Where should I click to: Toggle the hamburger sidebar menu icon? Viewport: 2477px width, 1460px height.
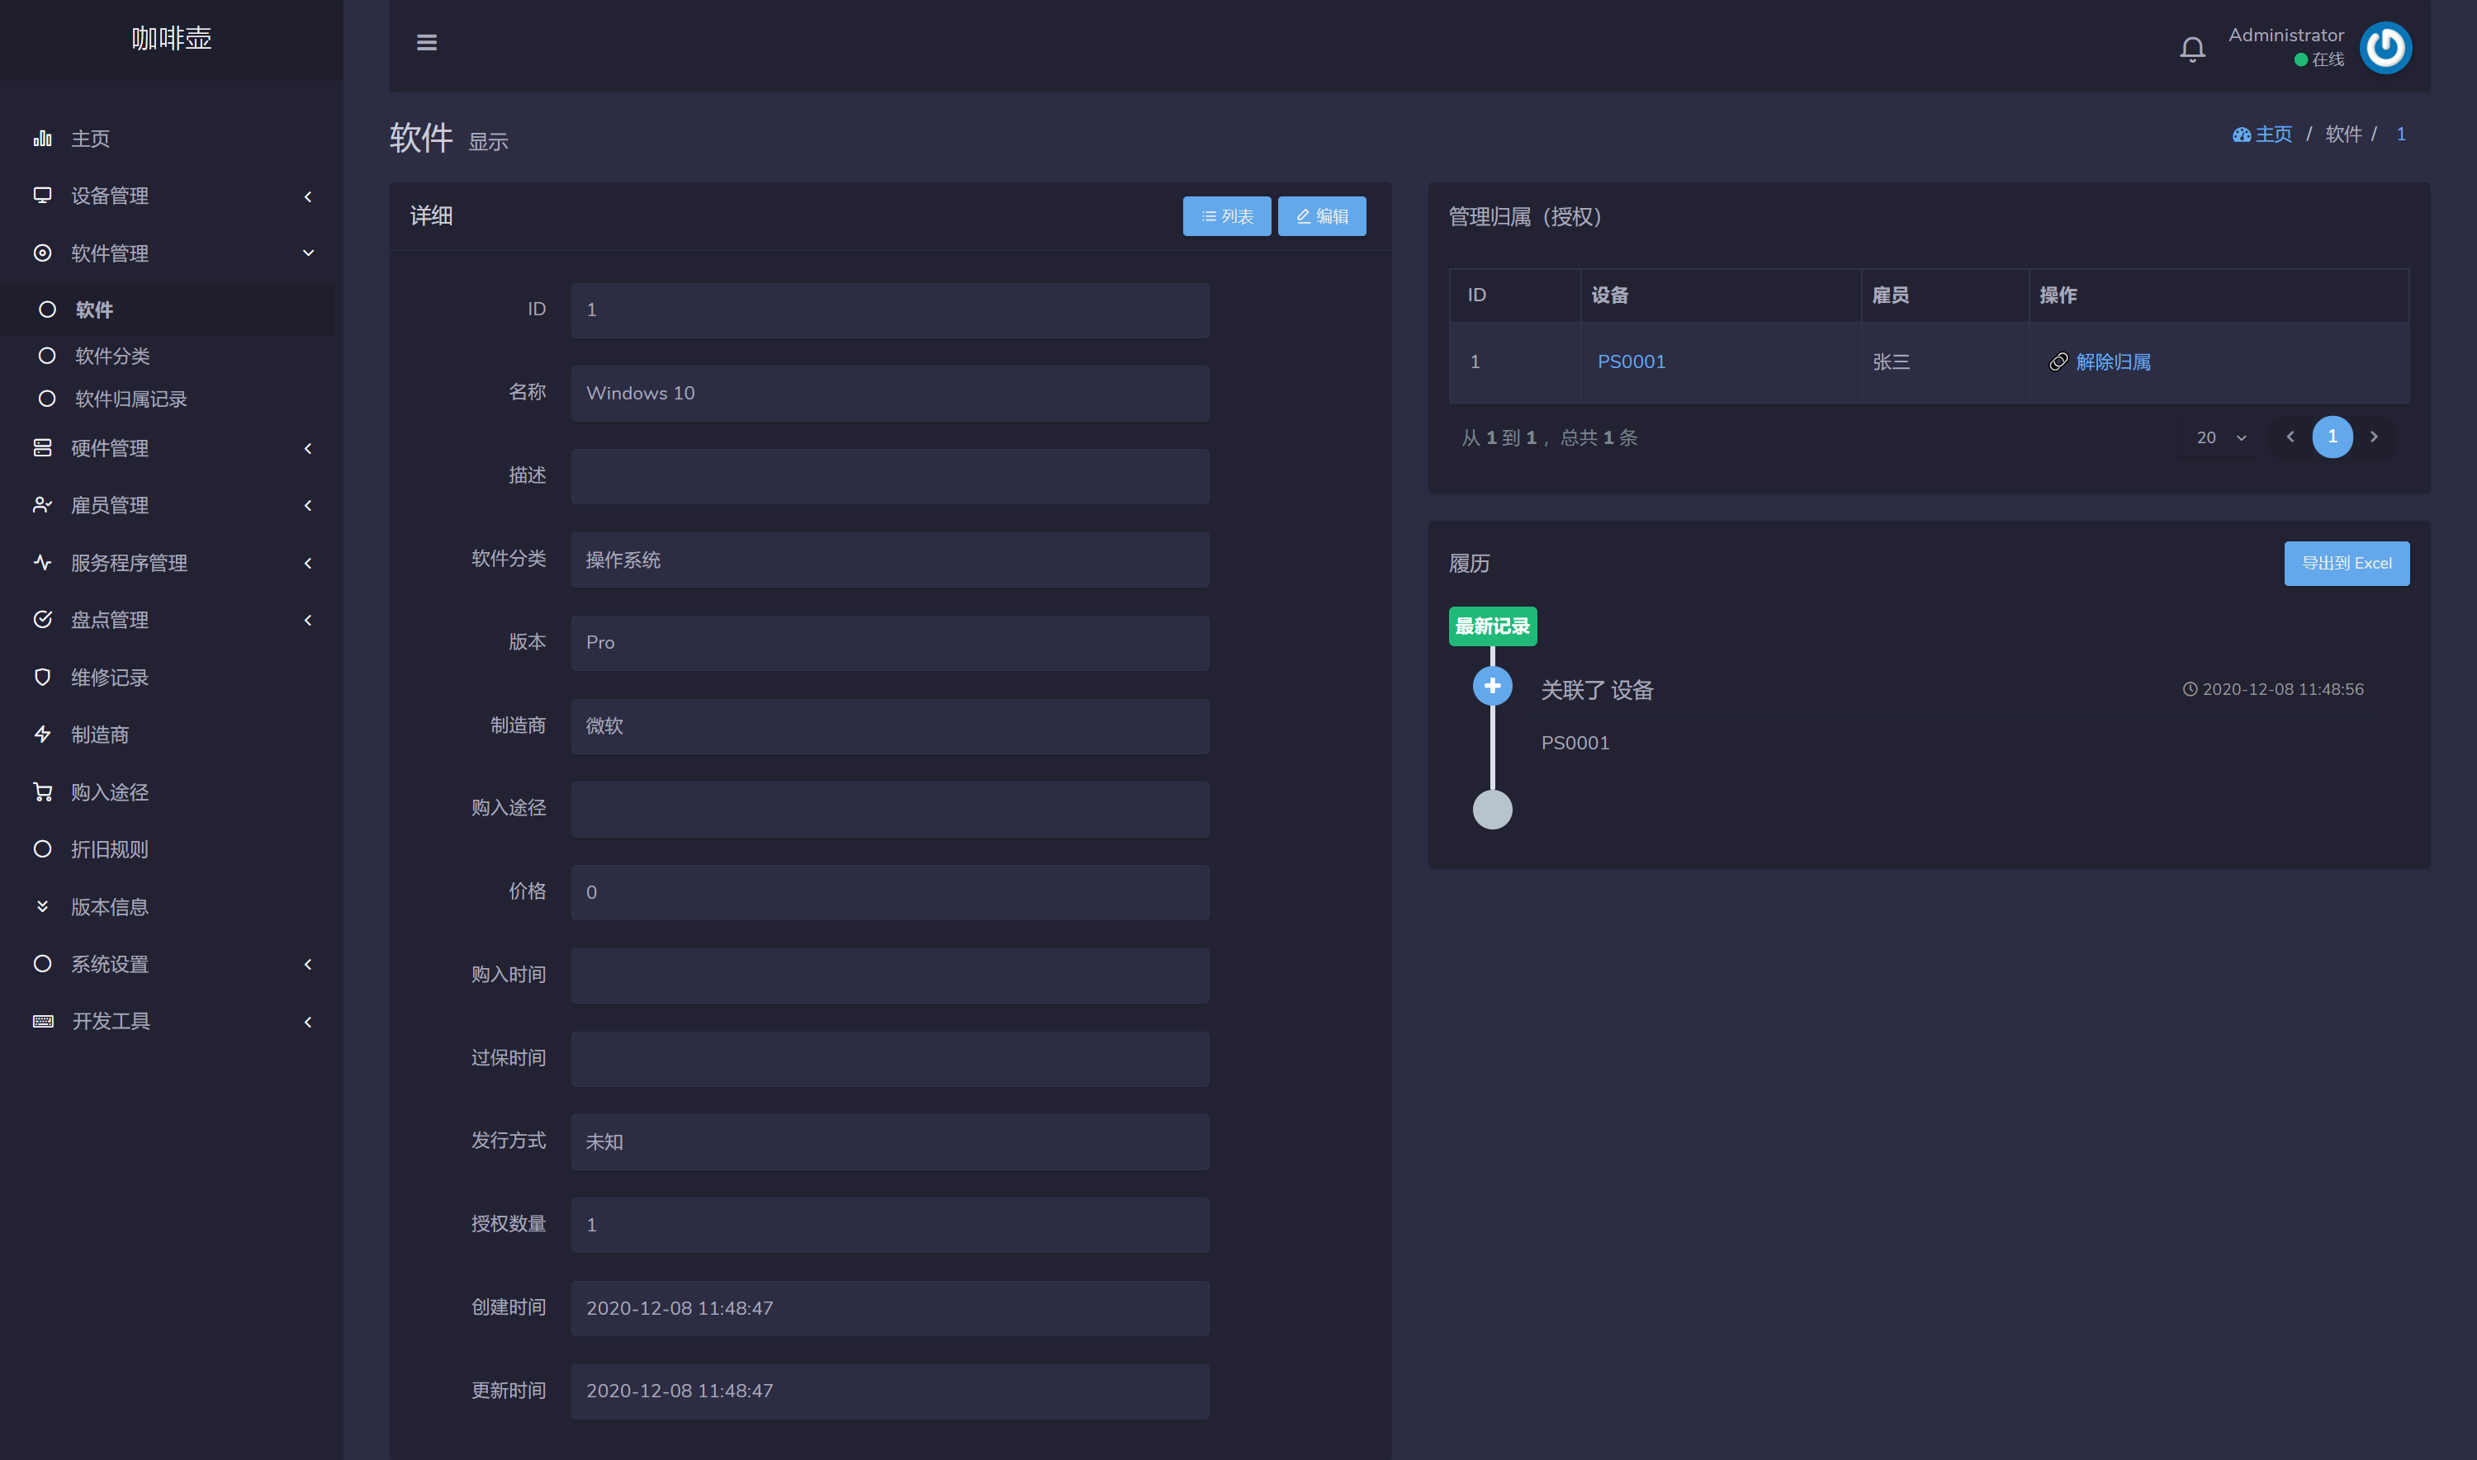(426, 42)
